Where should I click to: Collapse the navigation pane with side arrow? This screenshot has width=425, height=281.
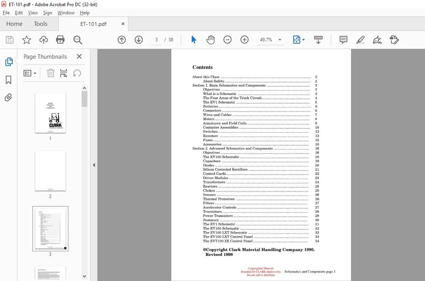[x=94, y=165]
